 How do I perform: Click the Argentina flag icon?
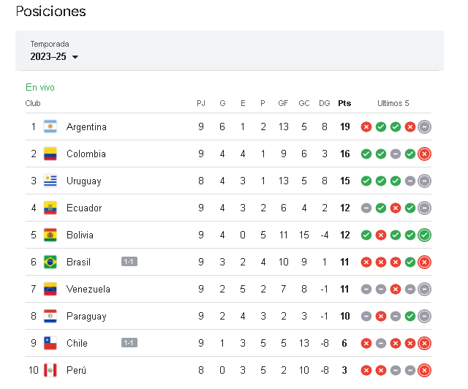tap(50, 126)
